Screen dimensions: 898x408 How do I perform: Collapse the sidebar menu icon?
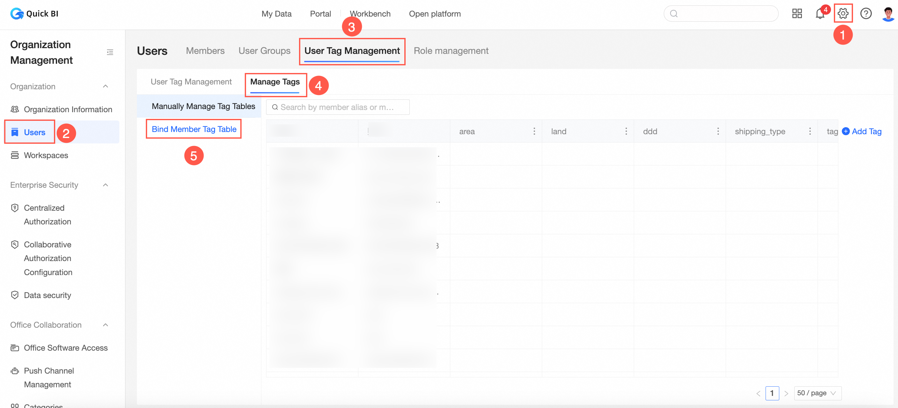[110, 52]
